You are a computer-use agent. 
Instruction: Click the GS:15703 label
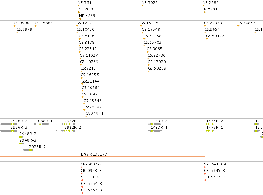(152, 43)
